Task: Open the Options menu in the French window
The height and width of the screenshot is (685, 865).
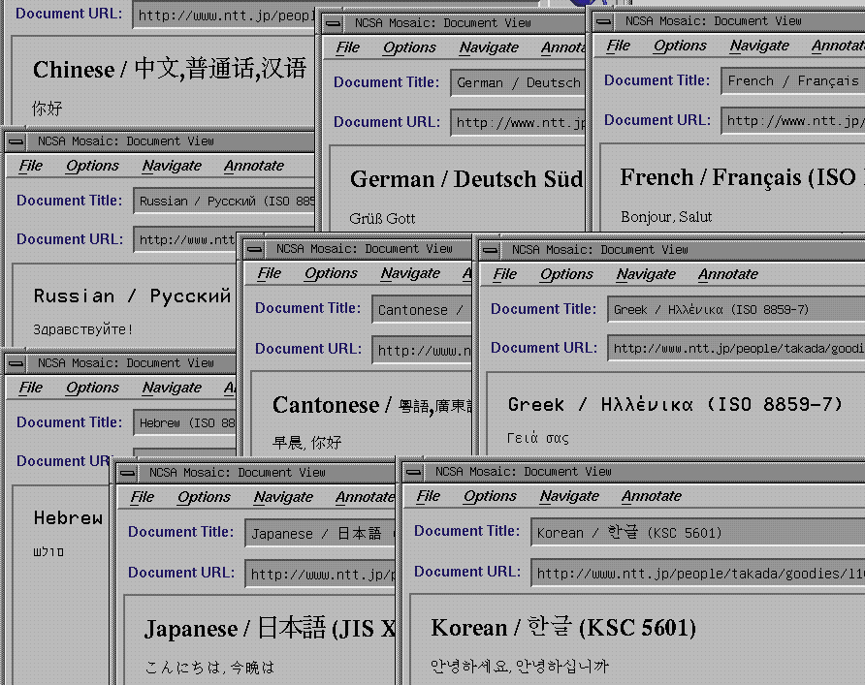Action: click(680, 46)
